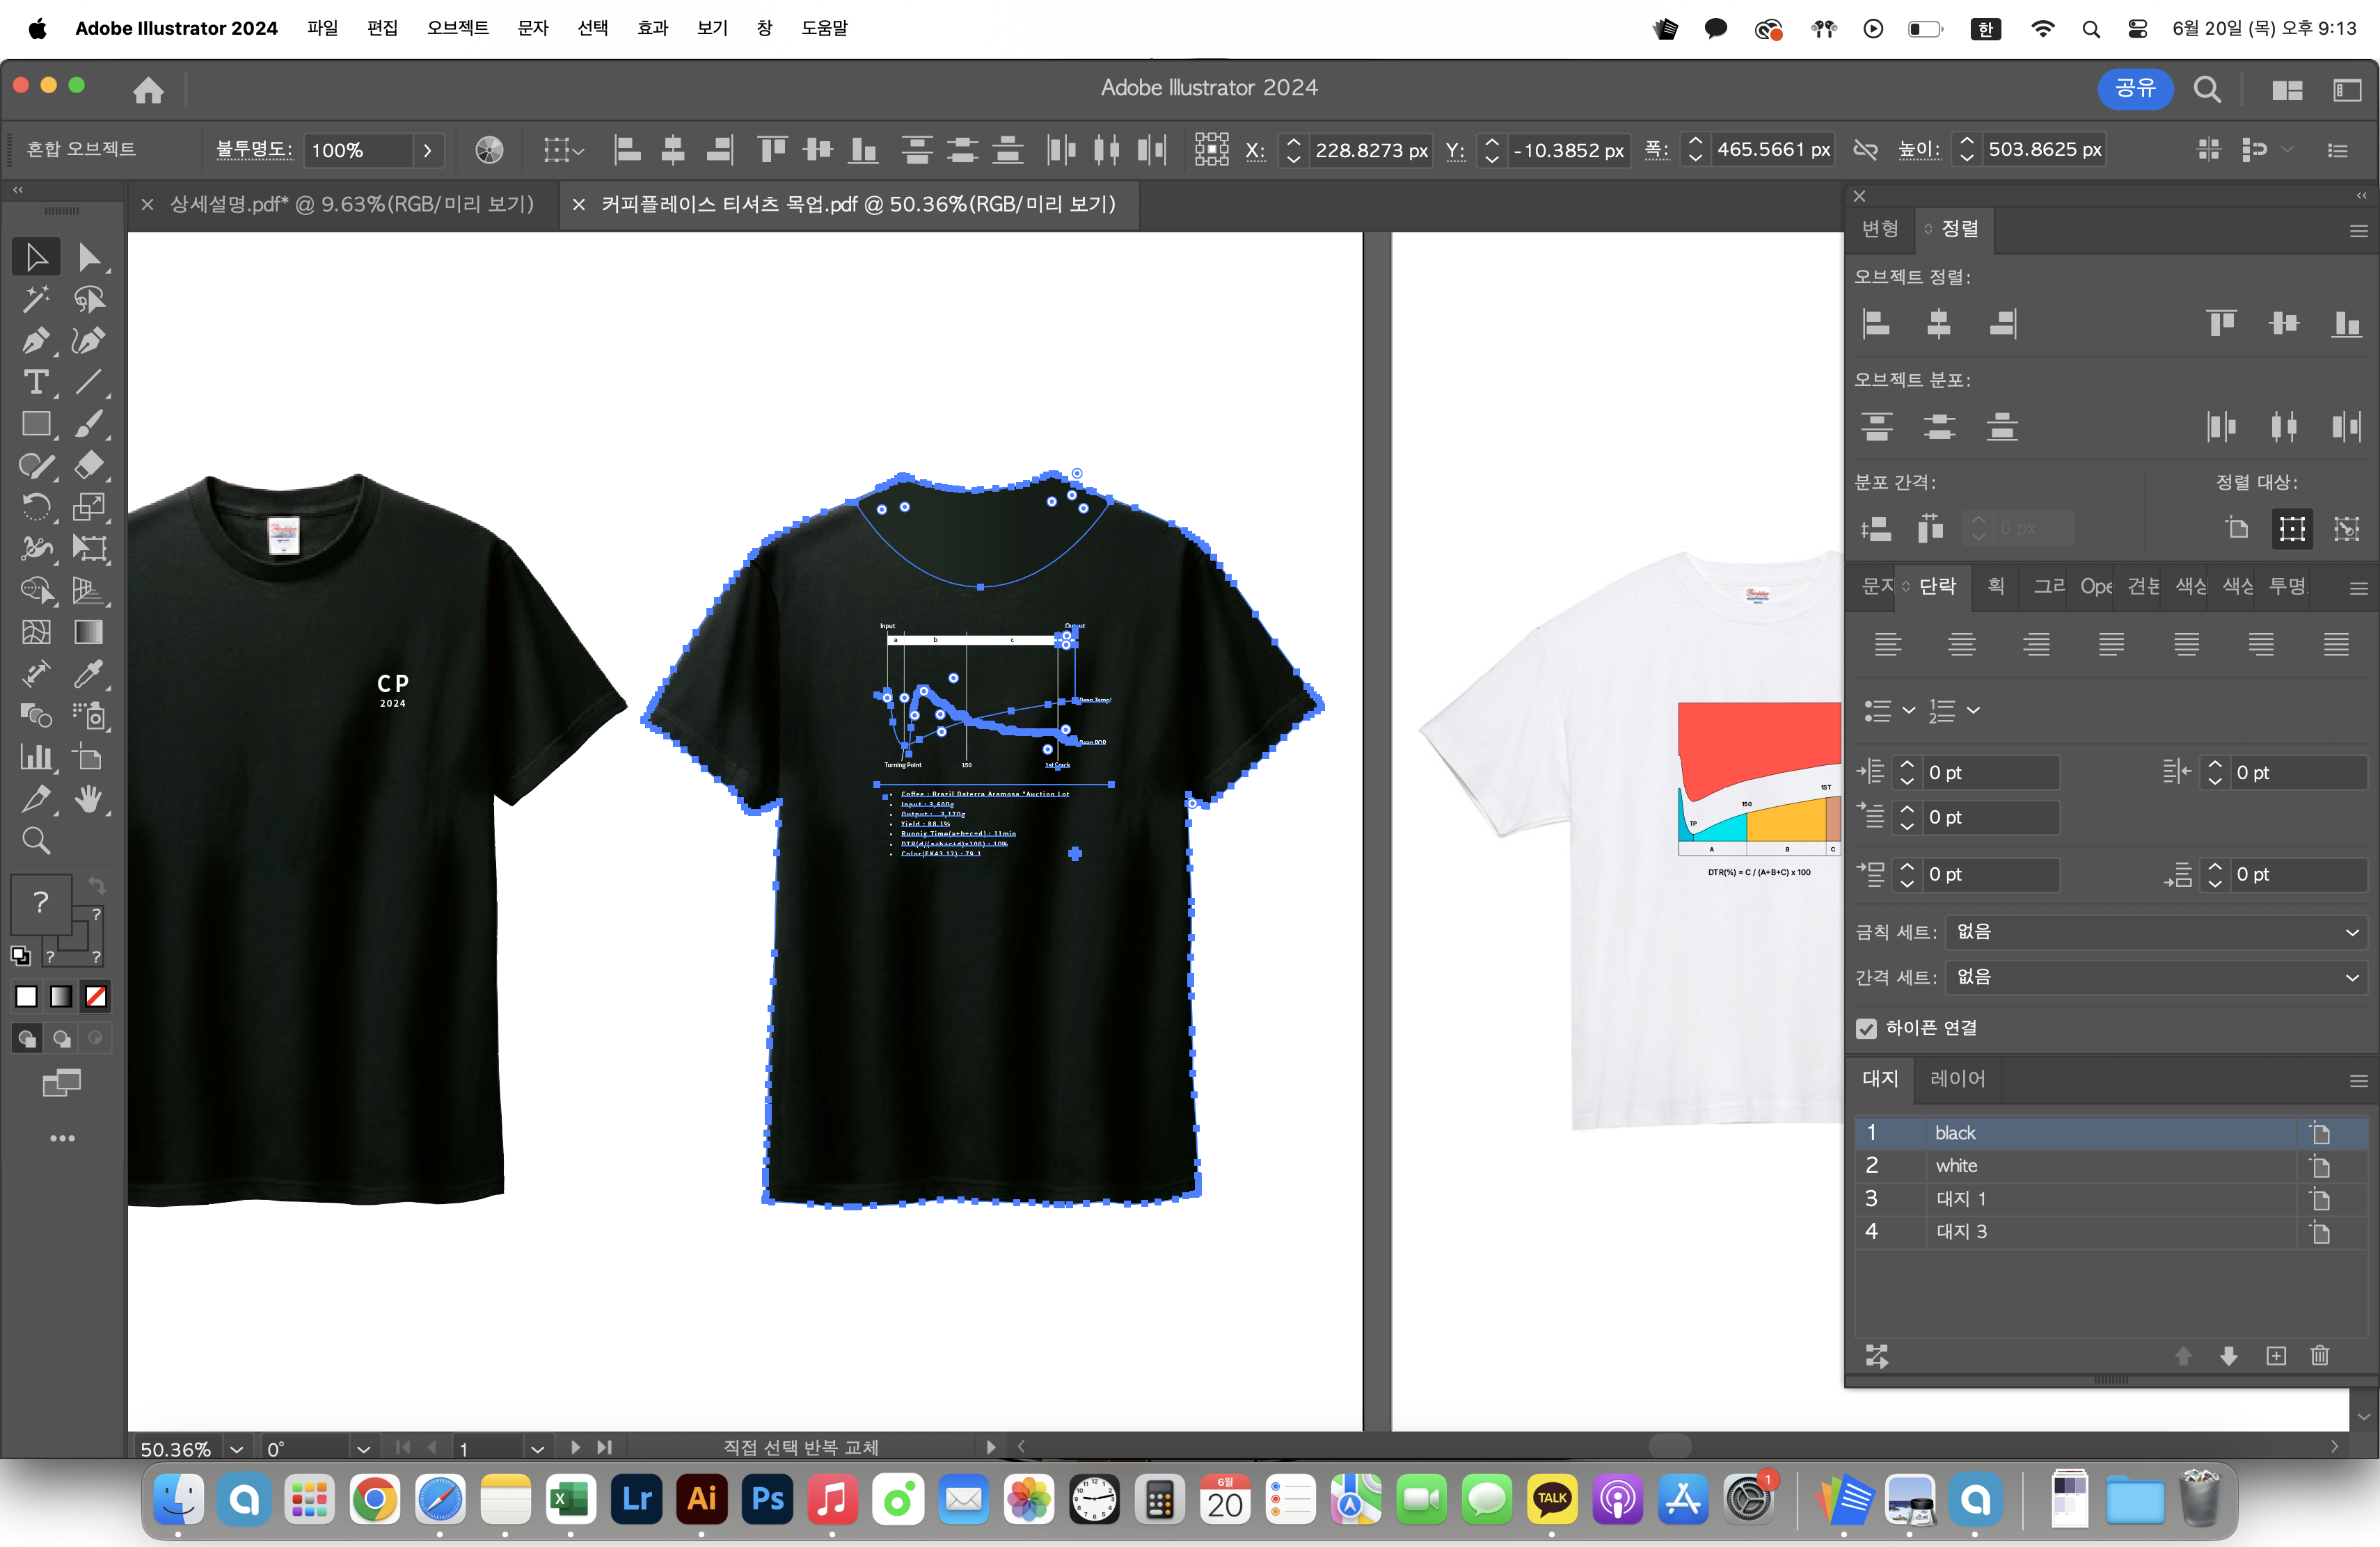The height and width of the screenshot is (1547, 2380).
Task: Enable align to key object option
Action: (x=2346, y=528)
